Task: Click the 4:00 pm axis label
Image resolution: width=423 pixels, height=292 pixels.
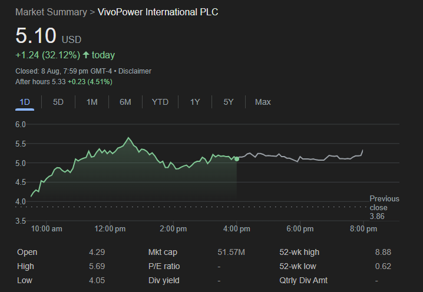Action: coord(237,229)
